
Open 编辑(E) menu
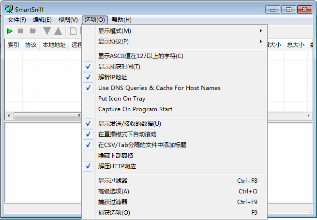click(42, 20)
